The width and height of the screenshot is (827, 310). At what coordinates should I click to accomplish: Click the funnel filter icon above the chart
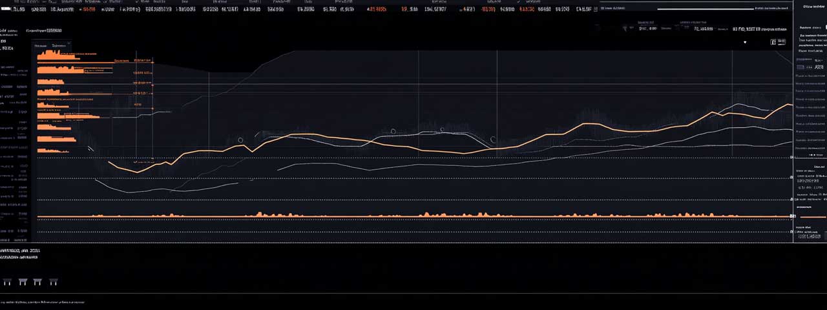tap(624, 29)
